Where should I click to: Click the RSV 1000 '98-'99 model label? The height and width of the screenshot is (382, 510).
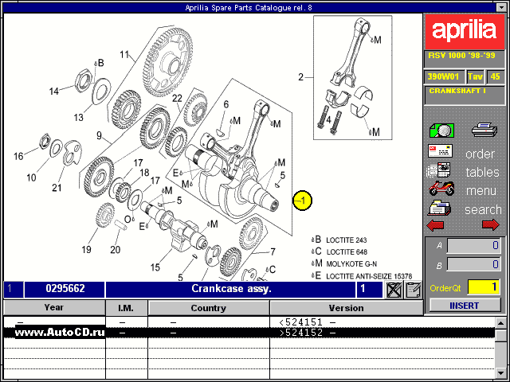pos(461,56)
